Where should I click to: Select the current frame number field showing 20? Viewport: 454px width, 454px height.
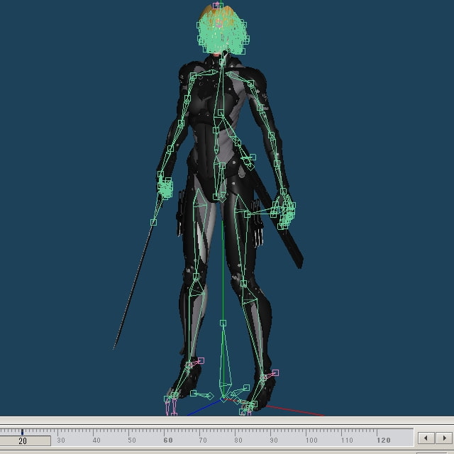click(26, 441)
